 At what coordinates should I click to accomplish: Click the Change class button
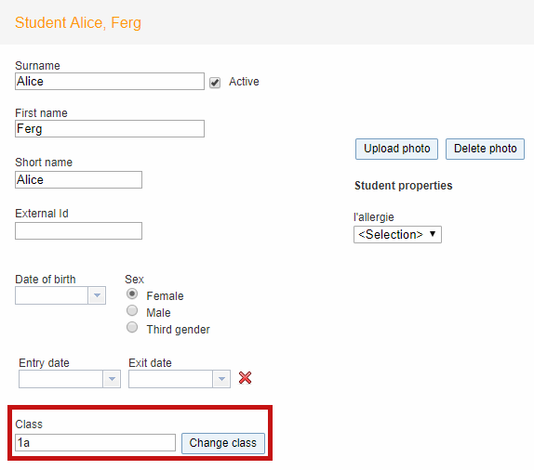click(223, 443)
